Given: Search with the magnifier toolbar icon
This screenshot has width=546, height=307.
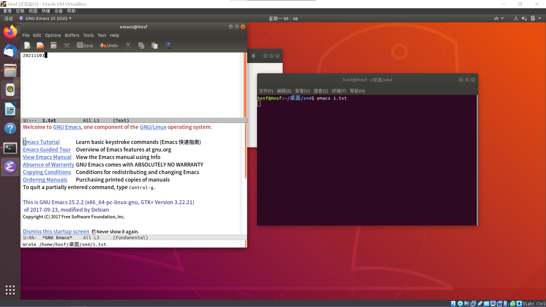Looking at the screenshot, I should click(x=168, y=45).
